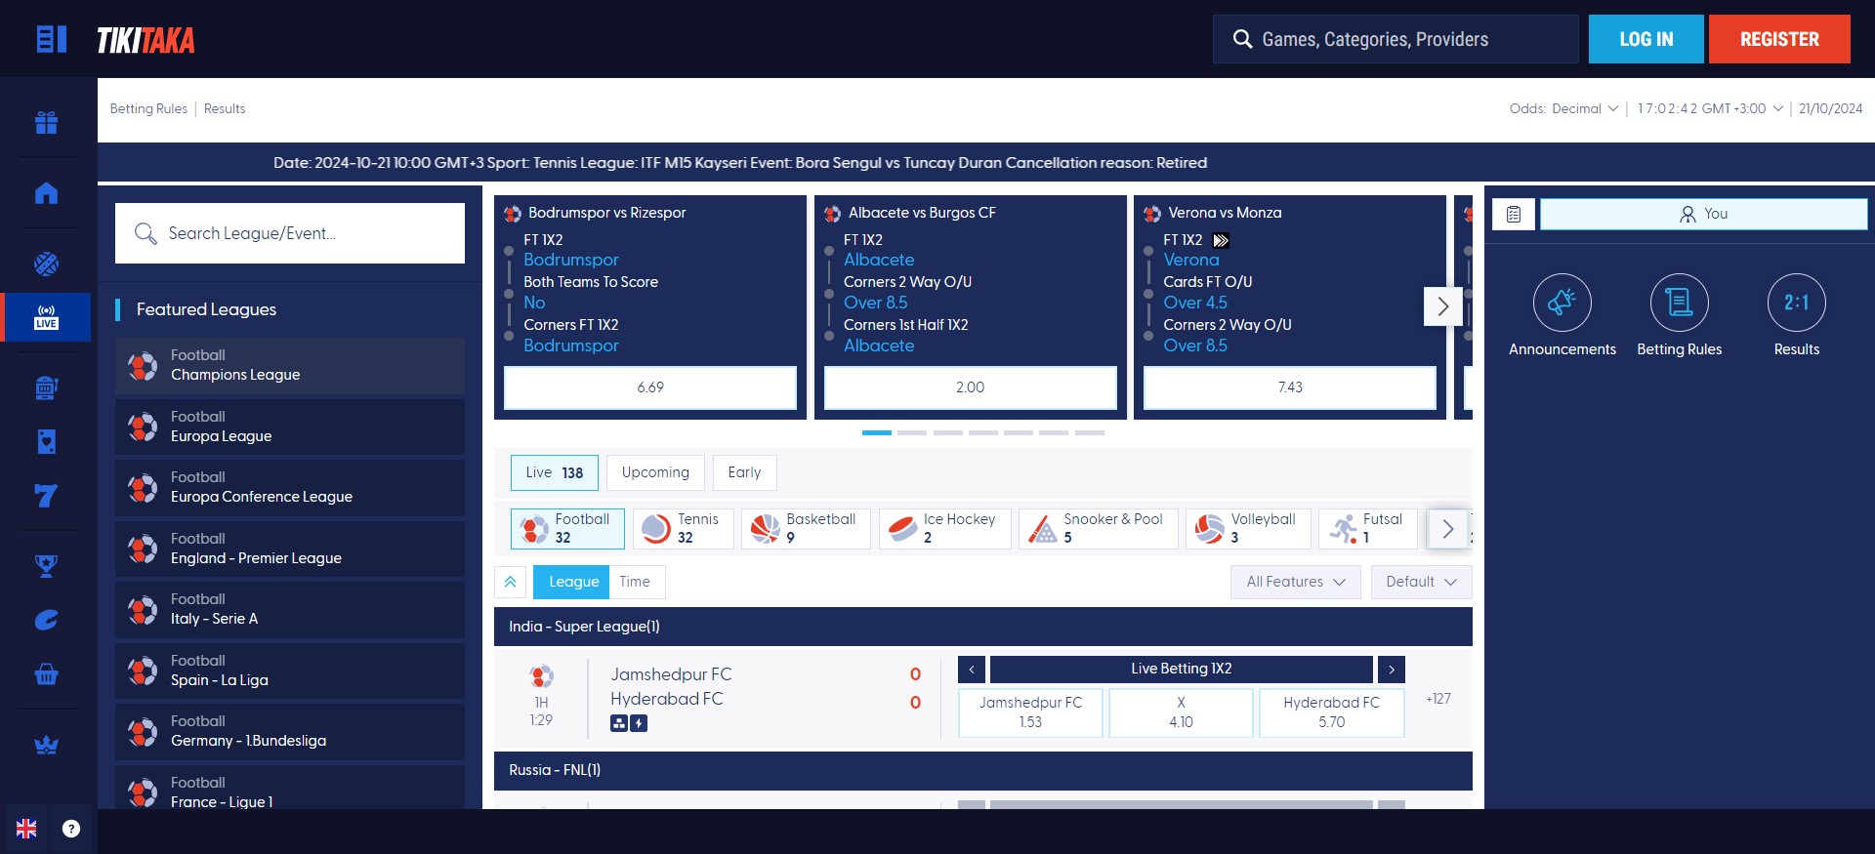Viewport: 1875px width, 854px height.
Task: Bet on draw X at 4.10
Action: coord(1181,712)
